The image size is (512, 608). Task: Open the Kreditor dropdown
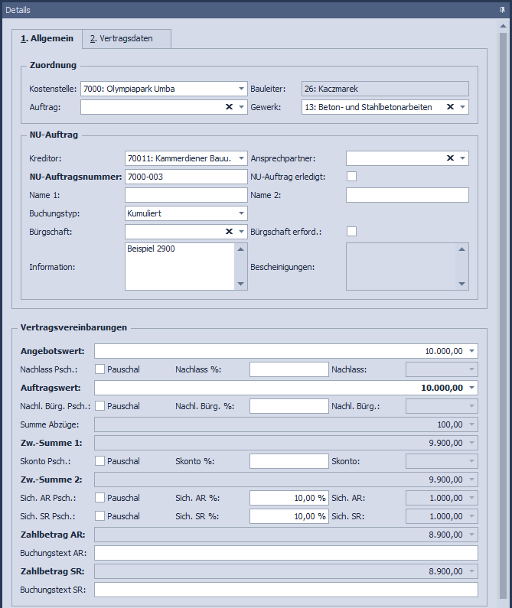click(x=242, y=158)
